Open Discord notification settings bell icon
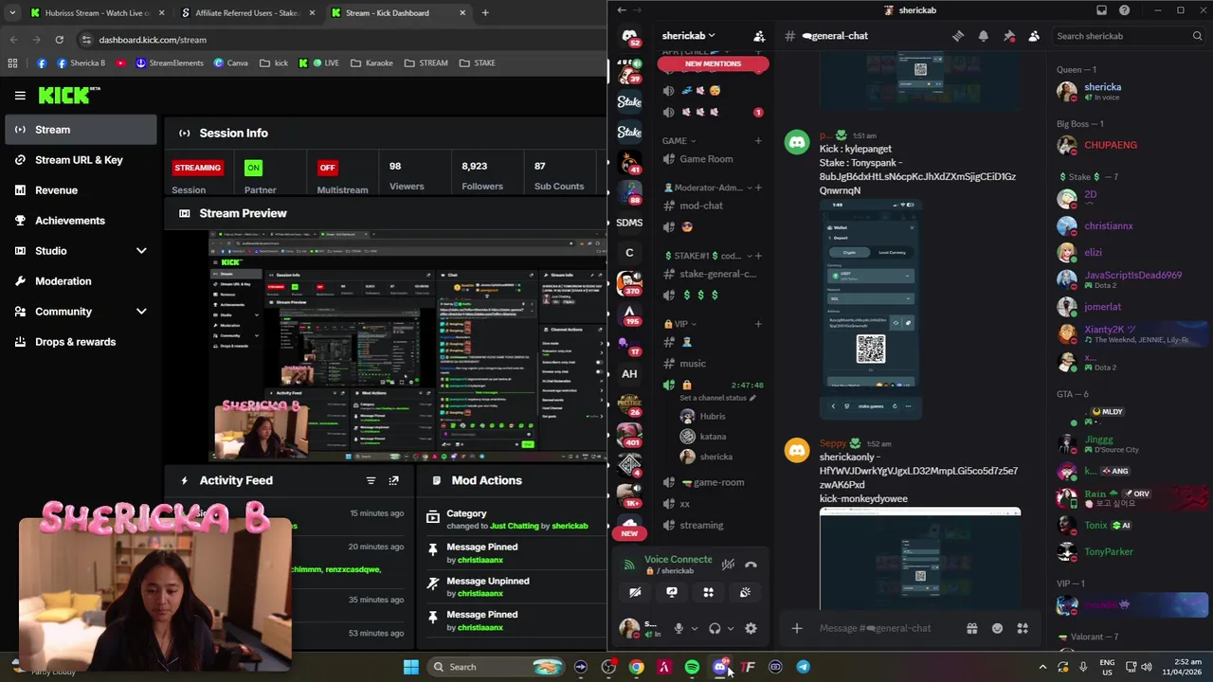Image resolution: width=1213 pixels, height=682 pixels. coord(984,36)
